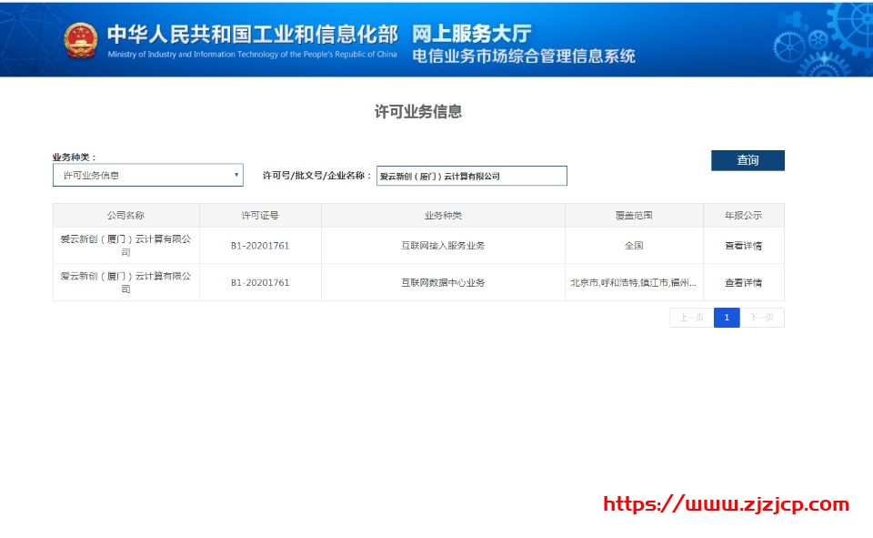
Task: Click the 公司名称 column header
Action: (x=125, y=215)
